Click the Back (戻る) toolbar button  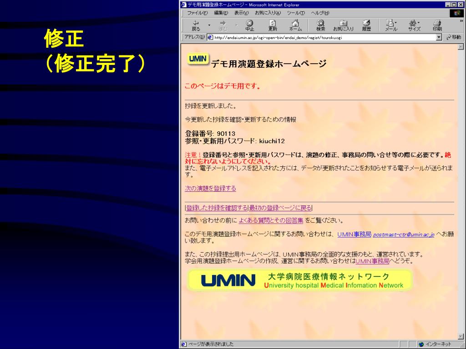click(196, 25)
